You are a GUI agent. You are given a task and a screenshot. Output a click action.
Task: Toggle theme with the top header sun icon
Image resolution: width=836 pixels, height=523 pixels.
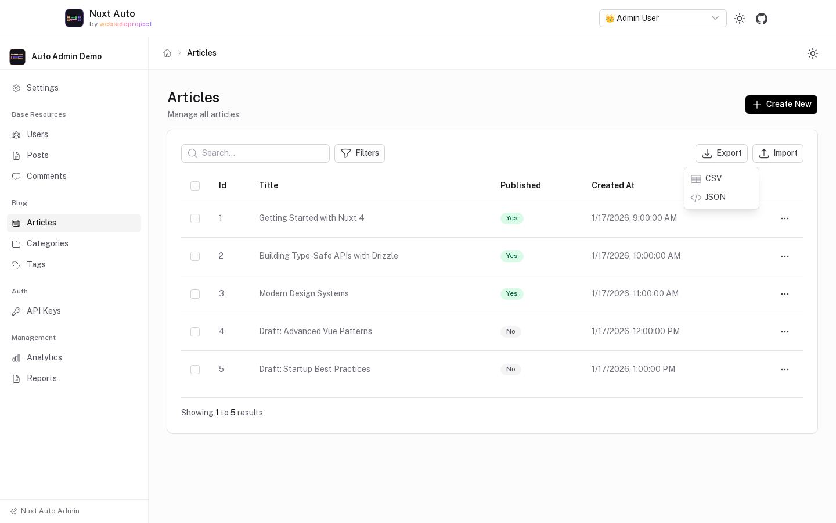coord(740,19)
